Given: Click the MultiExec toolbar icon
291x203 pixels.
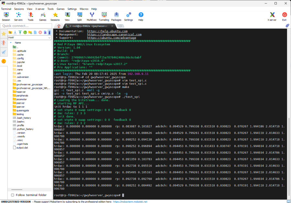Looking at the screenshot, I should [92, 16].
